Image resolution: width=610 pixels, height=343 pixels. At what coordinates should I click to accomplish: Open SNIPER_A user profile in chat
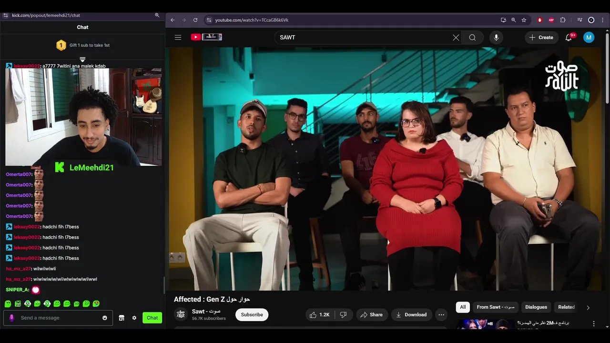[x=17, y=290]
